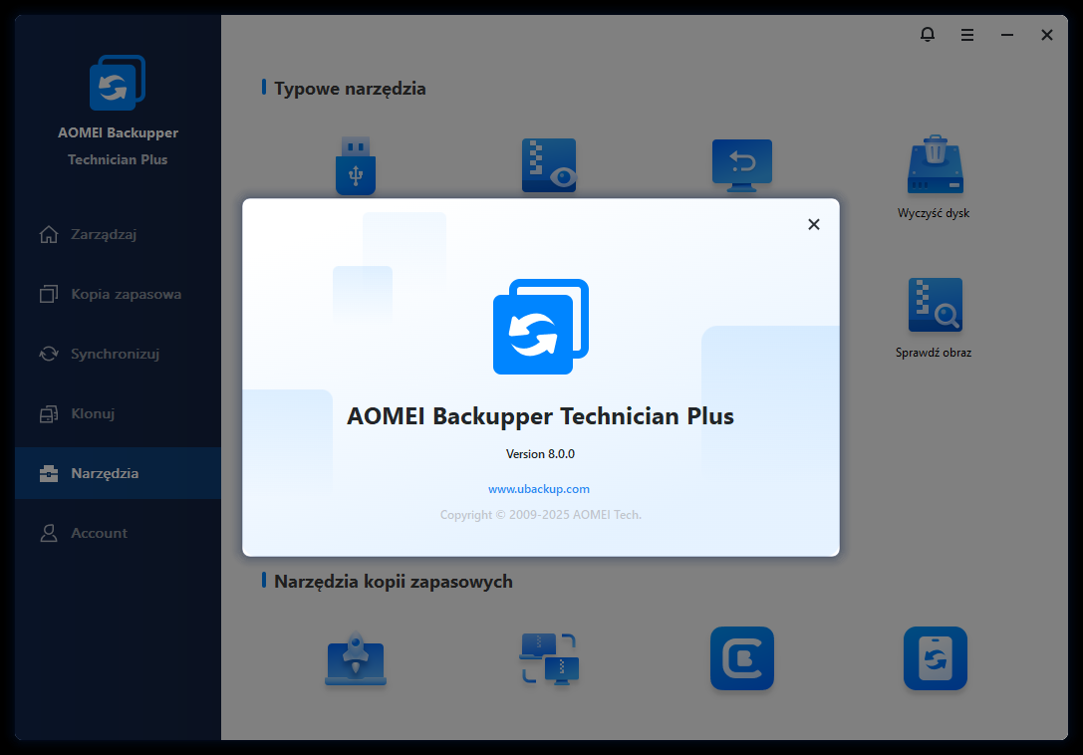Click the Typowe narzędzia heading
Viewport: 1083px width, 755px height.
point(350,89)
